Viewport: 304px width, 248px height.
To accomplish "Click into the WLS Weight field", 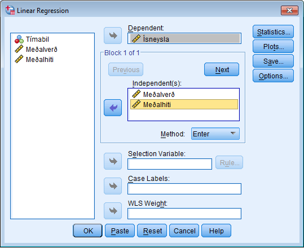I will [184, 214].
